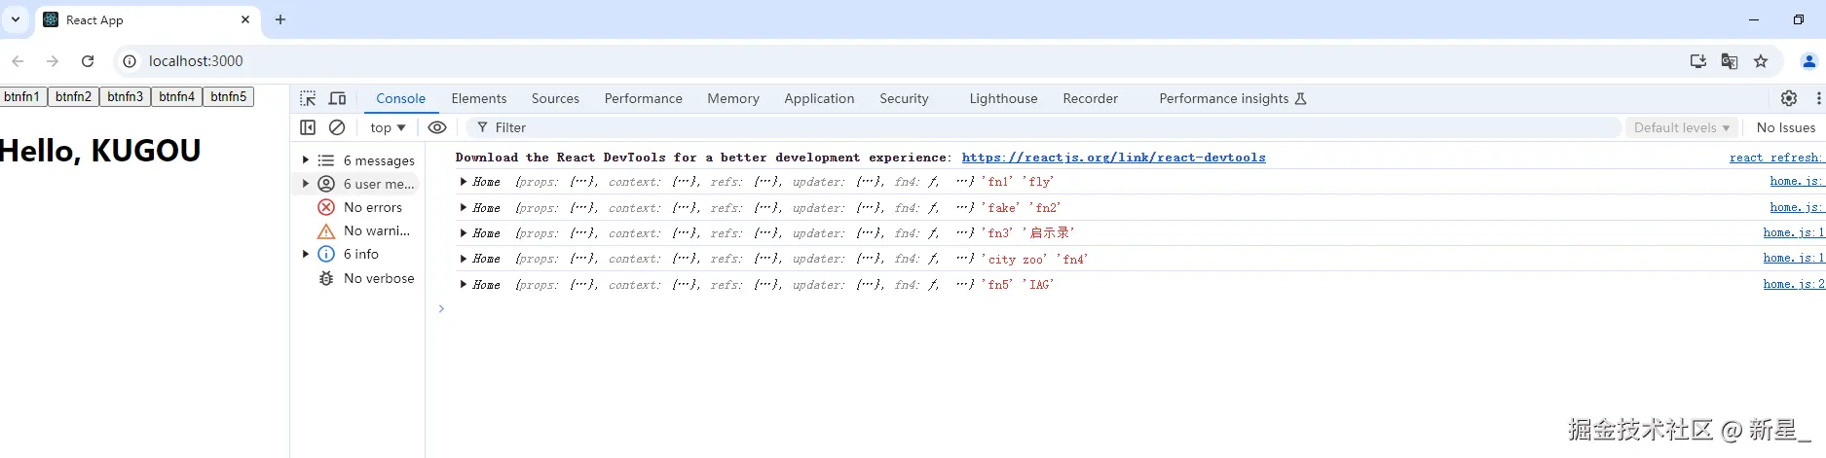Click the inspect element selector icon

[x=308, y=98]
